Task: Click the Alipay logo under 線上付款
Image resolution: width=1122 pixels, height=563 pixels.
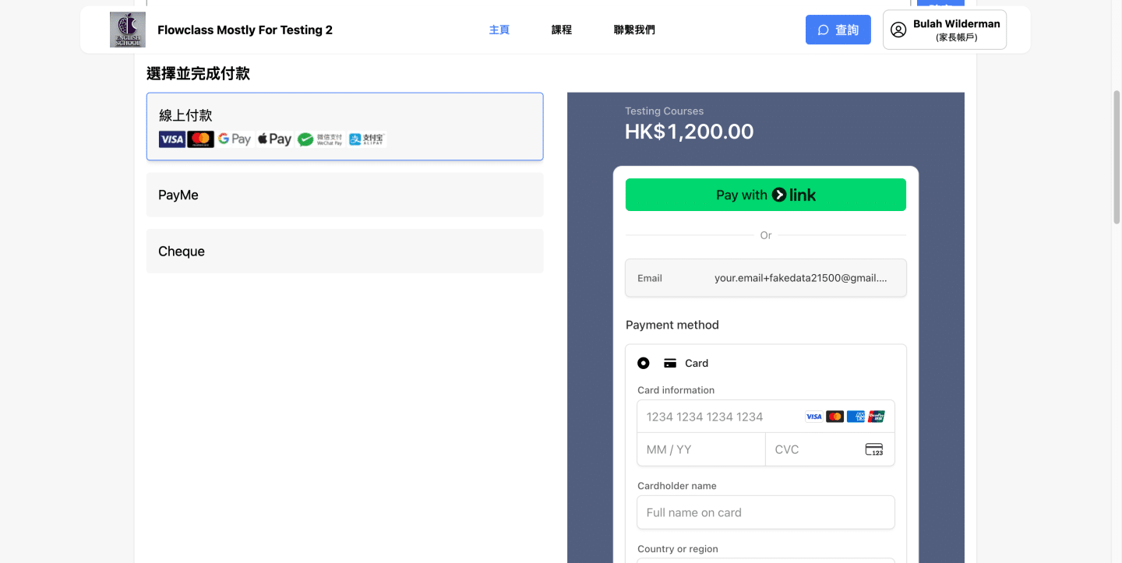Action: [366, 139]
